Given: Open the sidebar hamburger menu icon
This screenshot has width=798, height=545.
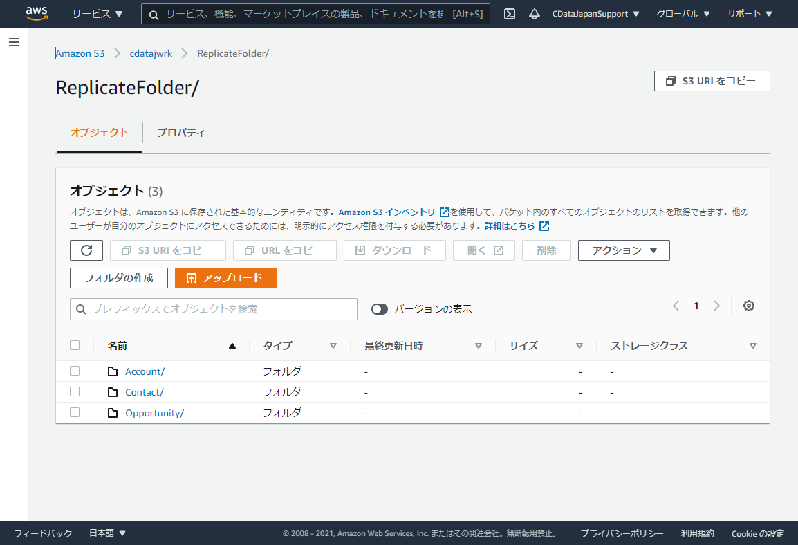Looking at the screenshot, I should [13, 42].
